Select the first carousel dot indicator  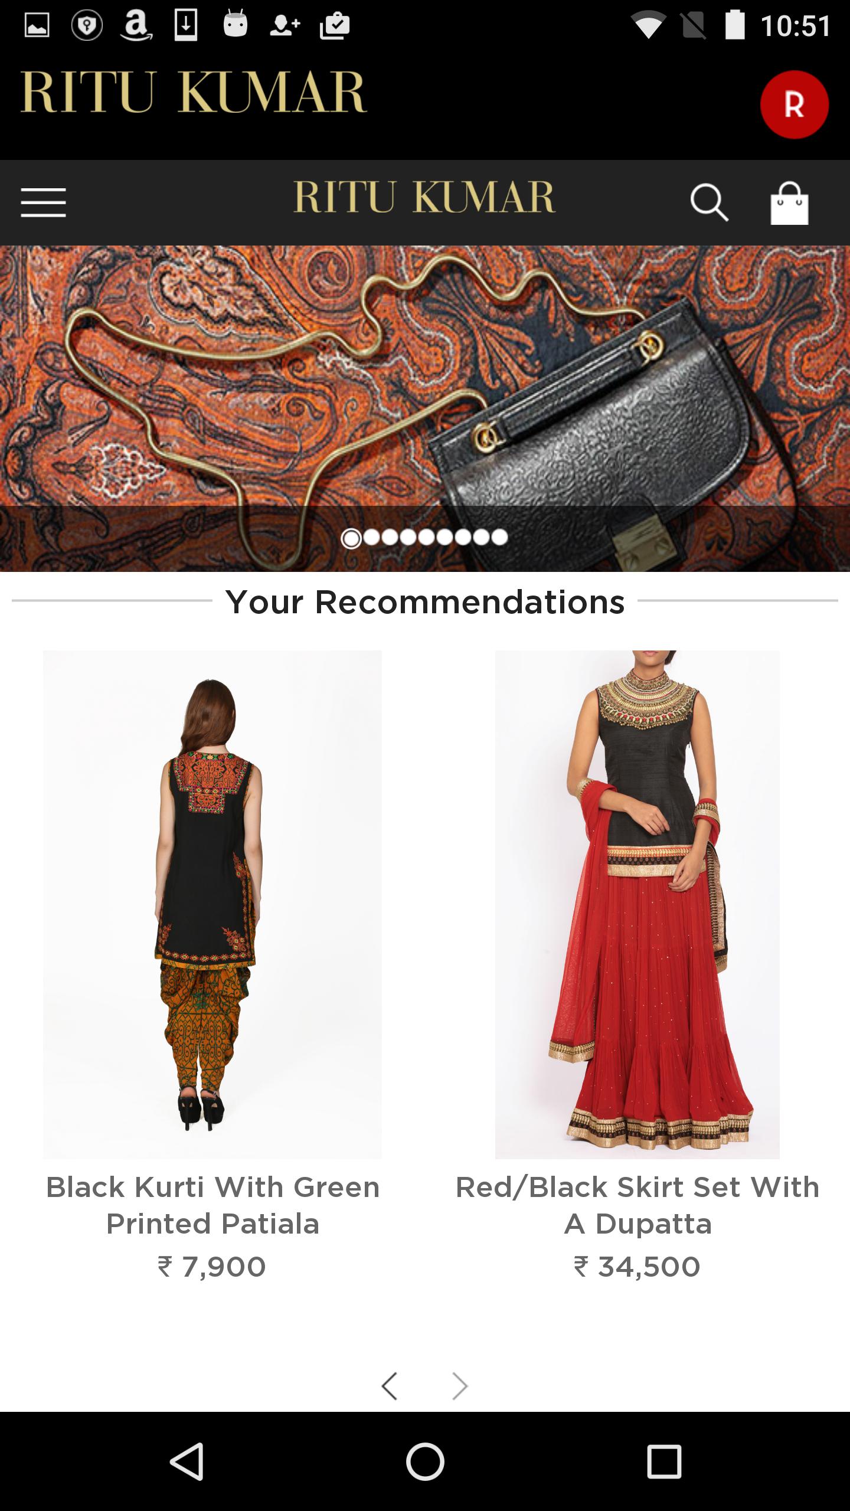(x=351, y=538)
